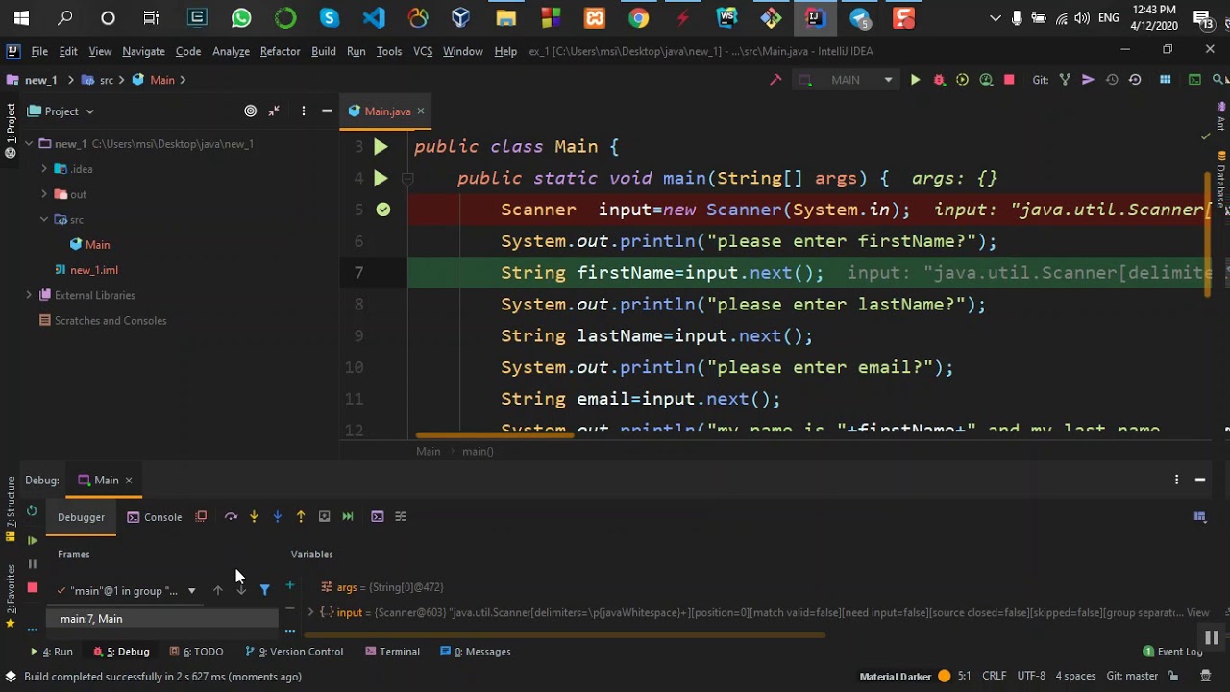
Task: Expand External Libraries node
Action: coord(29,295)
